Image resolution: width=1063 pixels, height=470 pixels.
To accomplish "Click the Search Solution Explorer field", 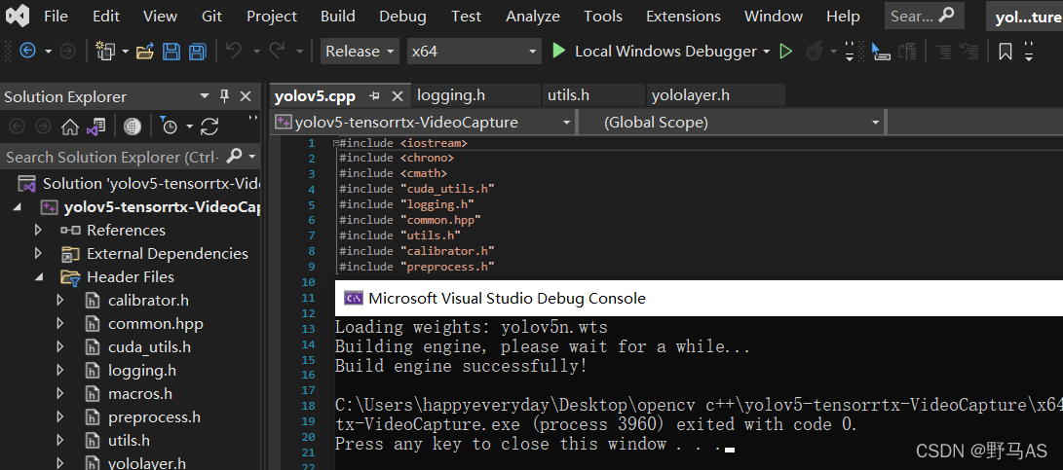I will coord(112,157).
